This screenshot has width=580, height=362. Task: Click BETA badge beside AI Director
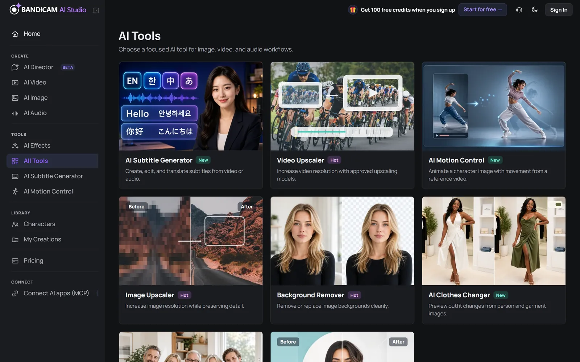(x=68, y=67)
